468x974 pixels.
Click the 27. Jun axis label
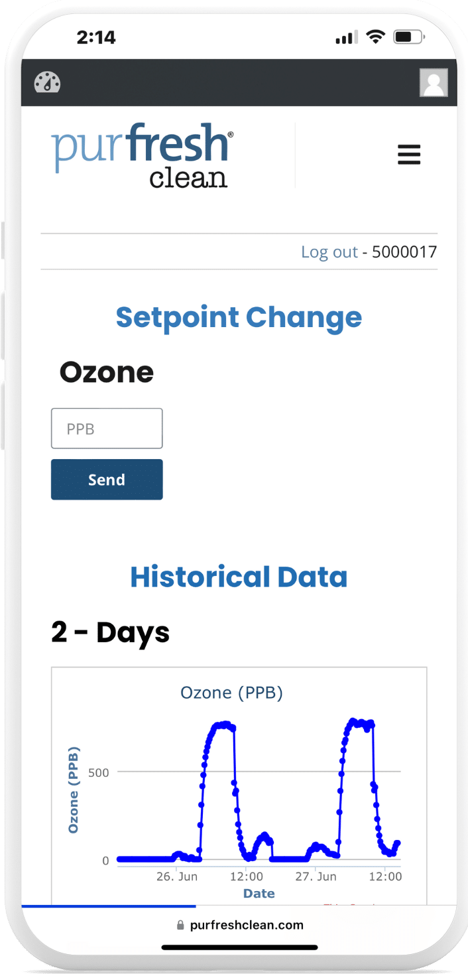(316, 876)
